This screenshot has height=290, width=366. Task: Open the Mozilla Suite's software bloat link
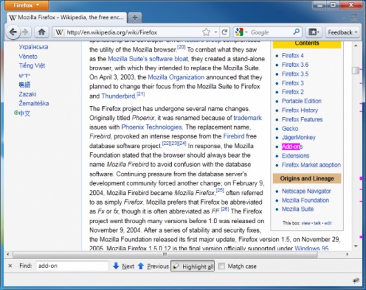[148, 59]
